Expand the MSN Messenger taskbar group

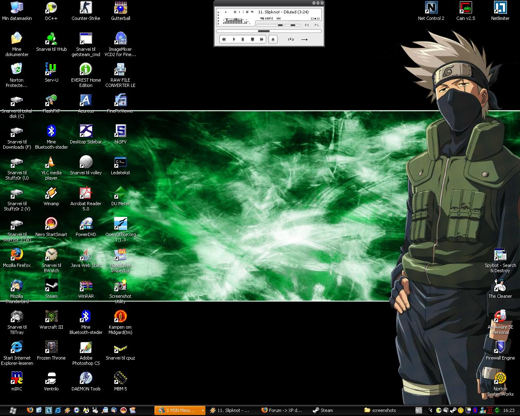(203, 410)
